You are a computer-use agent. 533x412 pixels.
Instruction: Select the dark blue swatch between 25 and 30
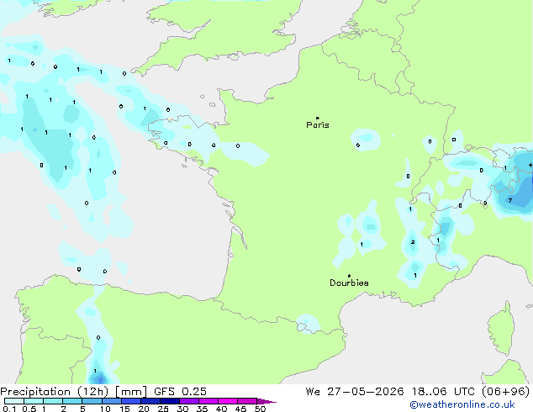click(169, 401)
